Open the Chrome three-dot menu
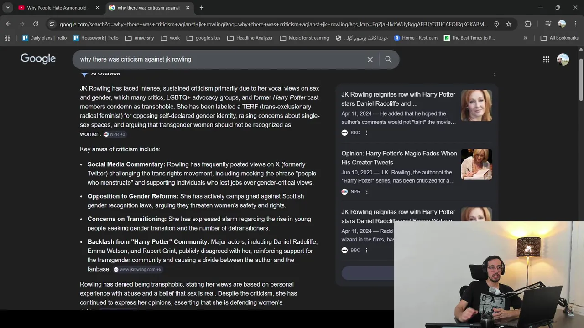Image resolution: width=584 pixels, height=328 pixels. pos(575,24)
